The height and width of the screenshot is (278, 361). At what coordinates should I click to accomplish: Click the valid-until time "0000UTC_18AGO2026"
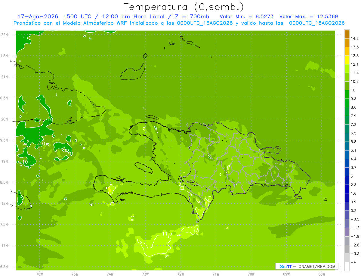point(317,23)
